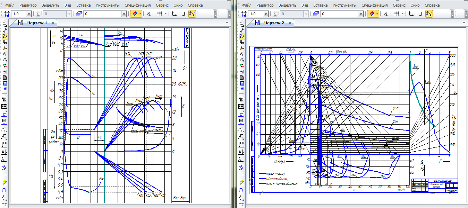Open hammer icon panel in right sidebar
The width and height of the screenshot is (468, 208).
241,48
